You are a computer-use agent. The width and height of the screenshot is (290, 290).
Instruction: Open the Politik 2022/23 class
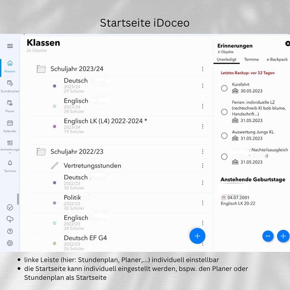[122, 203]
